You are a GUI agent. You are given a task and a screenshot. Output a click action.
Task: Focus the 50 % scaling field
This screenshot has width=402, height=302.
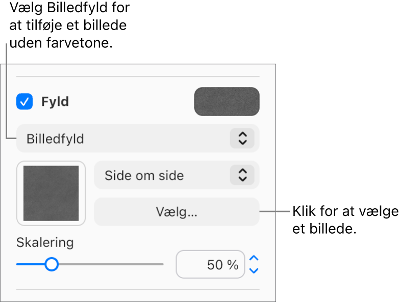(210, 265)
